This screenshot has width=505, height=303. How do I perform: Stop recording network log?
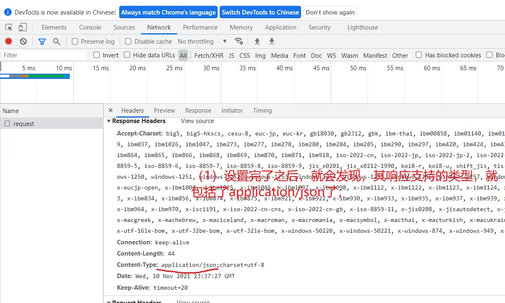click(x=8, y=41)
